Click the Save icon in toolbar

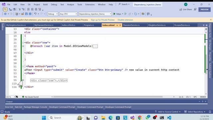pos(26,14)
